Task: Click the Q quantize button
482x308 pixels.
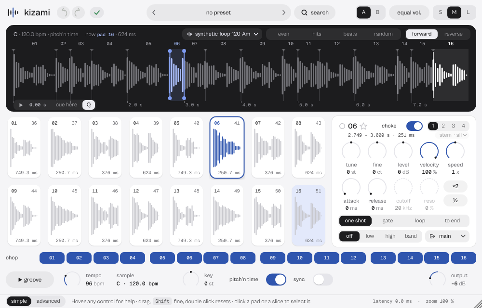Action: [89, 104]
